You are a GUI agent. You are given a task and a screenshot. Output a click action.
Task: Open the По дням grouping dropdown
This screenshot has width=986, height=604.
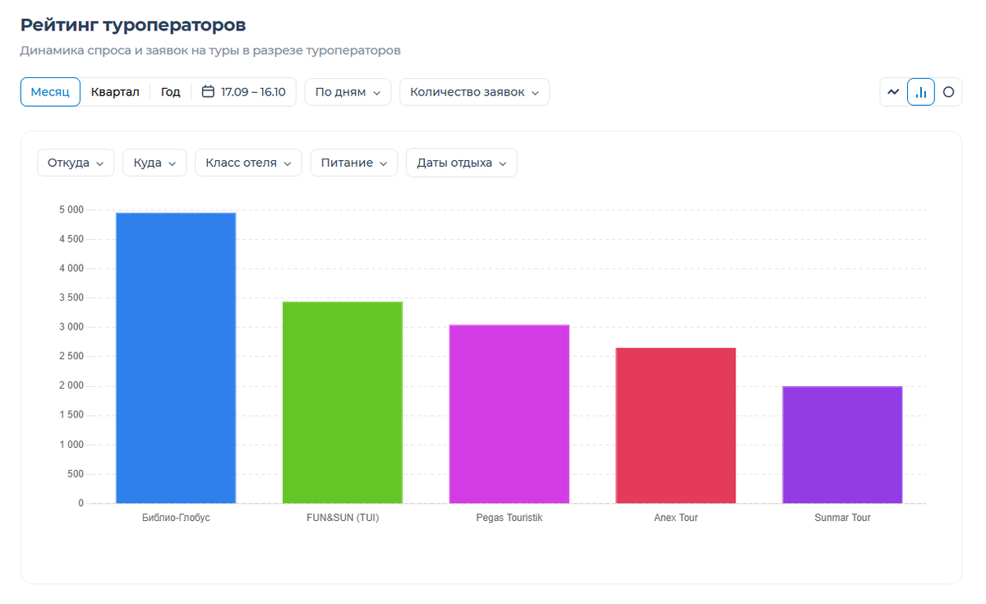tap(348, 92)
